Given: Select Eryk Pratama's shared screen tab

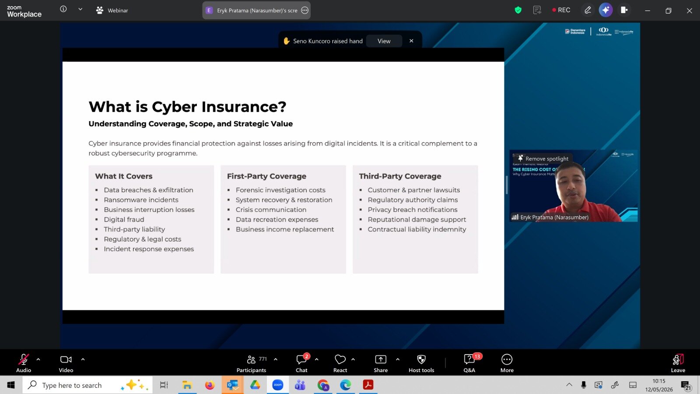Looking at the screenshot, I should (256, 10).
